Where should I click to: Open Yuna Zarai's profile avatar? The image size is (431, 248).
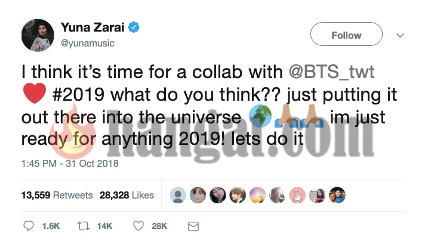(x=38, y=35)
